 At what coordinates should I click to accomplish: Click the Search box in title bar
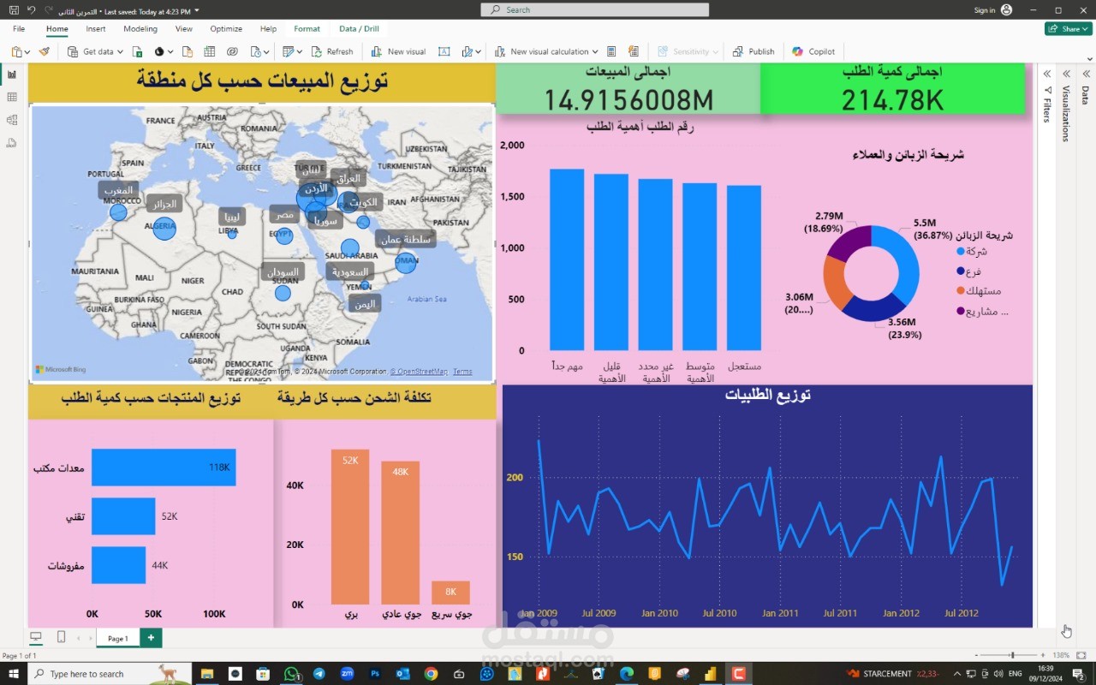point(595,10)
